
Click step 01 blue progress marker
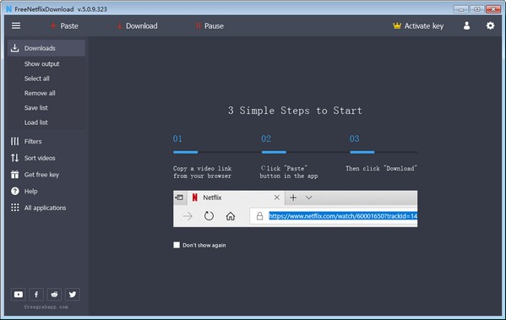click(186, 152)
